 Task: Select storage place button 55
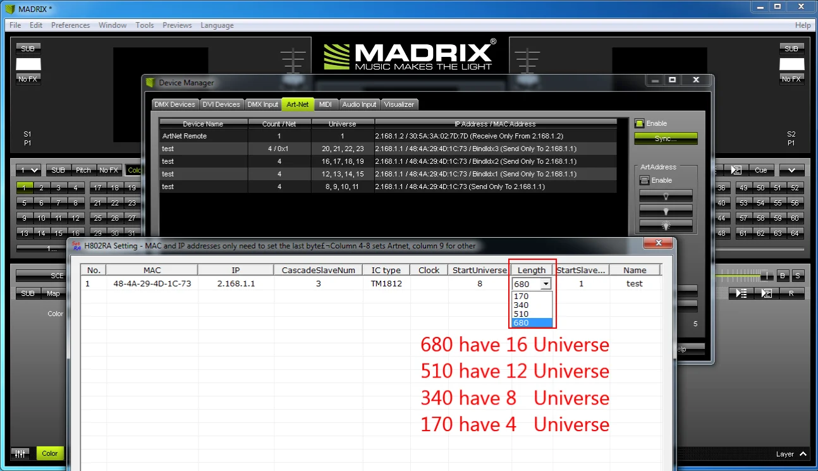[778, 203]
